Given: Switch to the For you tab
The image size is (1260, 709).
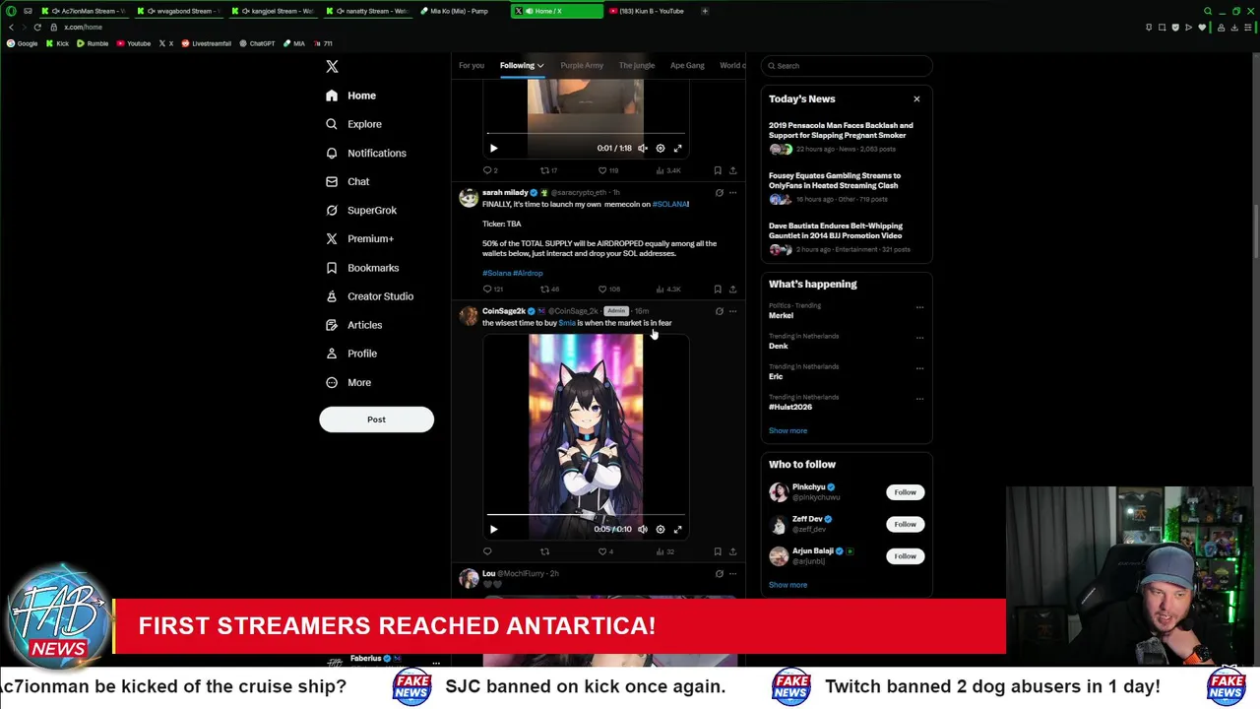Looking at the screenshot, I should tap(472, 66).
